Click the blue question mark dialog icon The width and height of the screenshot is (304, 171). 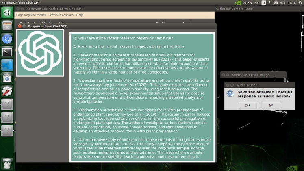[x=230, y=94]
